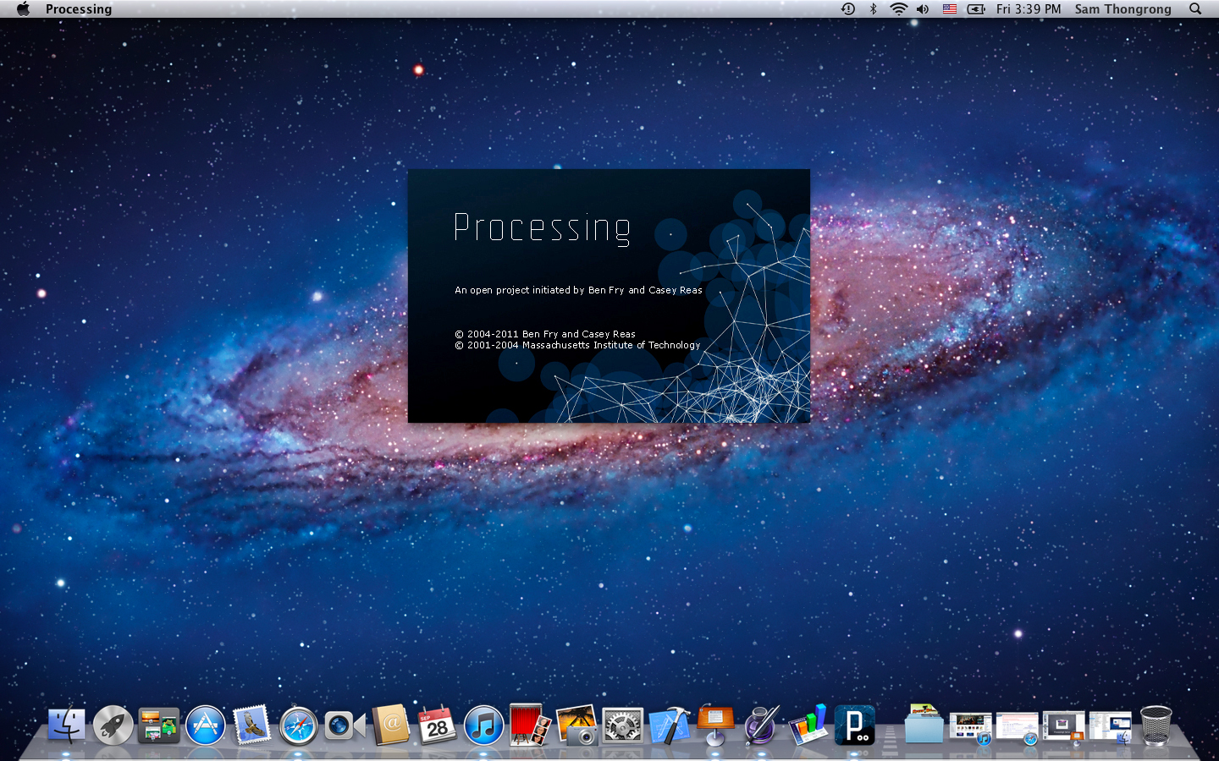1219x761 pixels.
Task: Open Spotlight search magnifier
Action: tap(1195, 8)
